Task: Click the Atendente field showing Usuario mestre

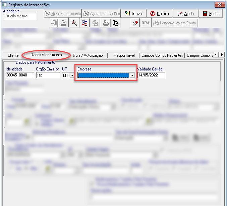Action: (20, 16)
